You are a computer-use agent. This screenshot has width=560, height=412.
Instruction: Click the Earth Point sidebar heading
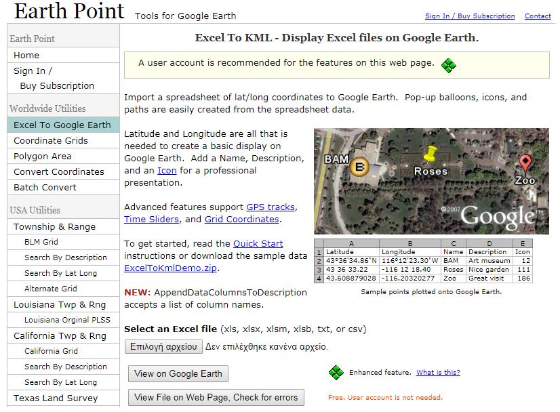point(32,39)
